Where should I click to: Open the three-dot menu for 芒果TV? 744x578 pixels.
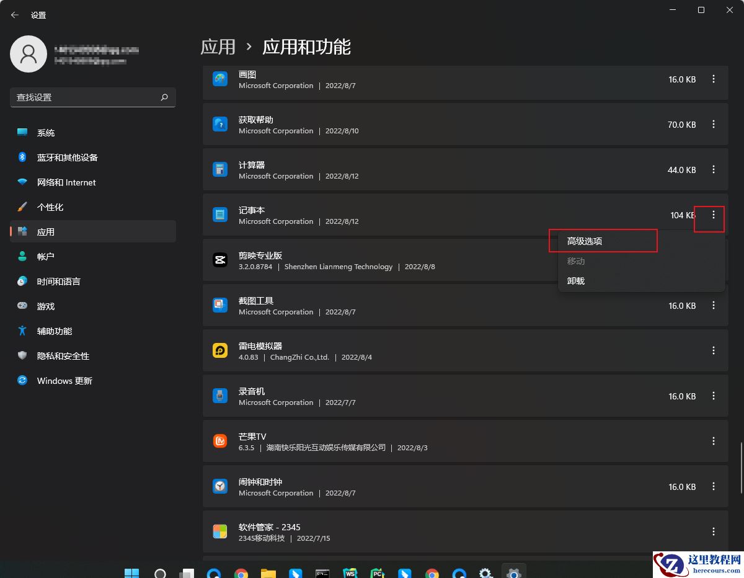pos(714,441)
